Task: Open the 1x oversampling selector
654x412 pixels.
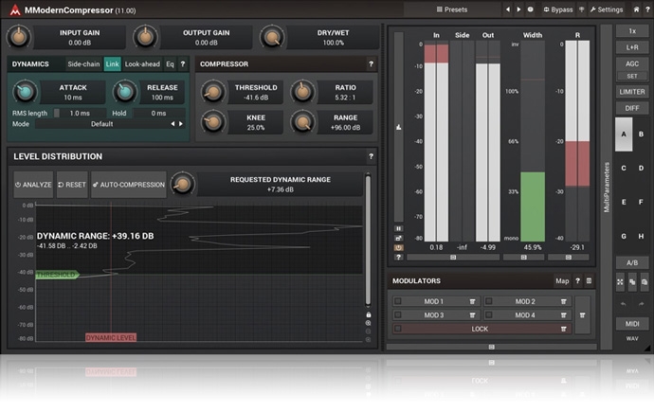Action: point(632,31)
